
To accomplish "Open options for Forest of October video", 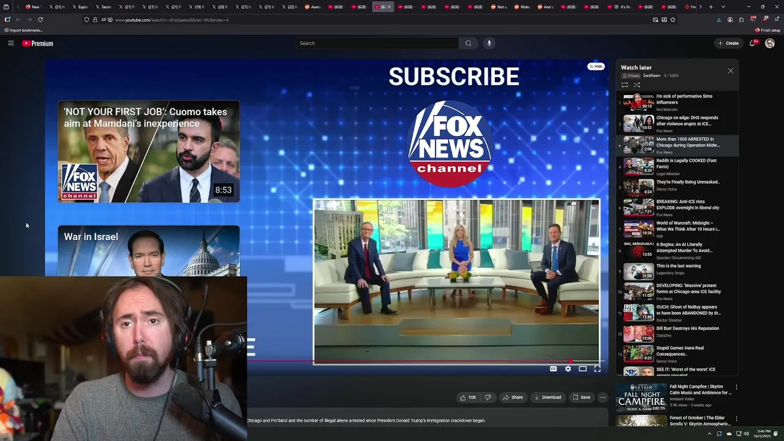I will pos(736,419).
